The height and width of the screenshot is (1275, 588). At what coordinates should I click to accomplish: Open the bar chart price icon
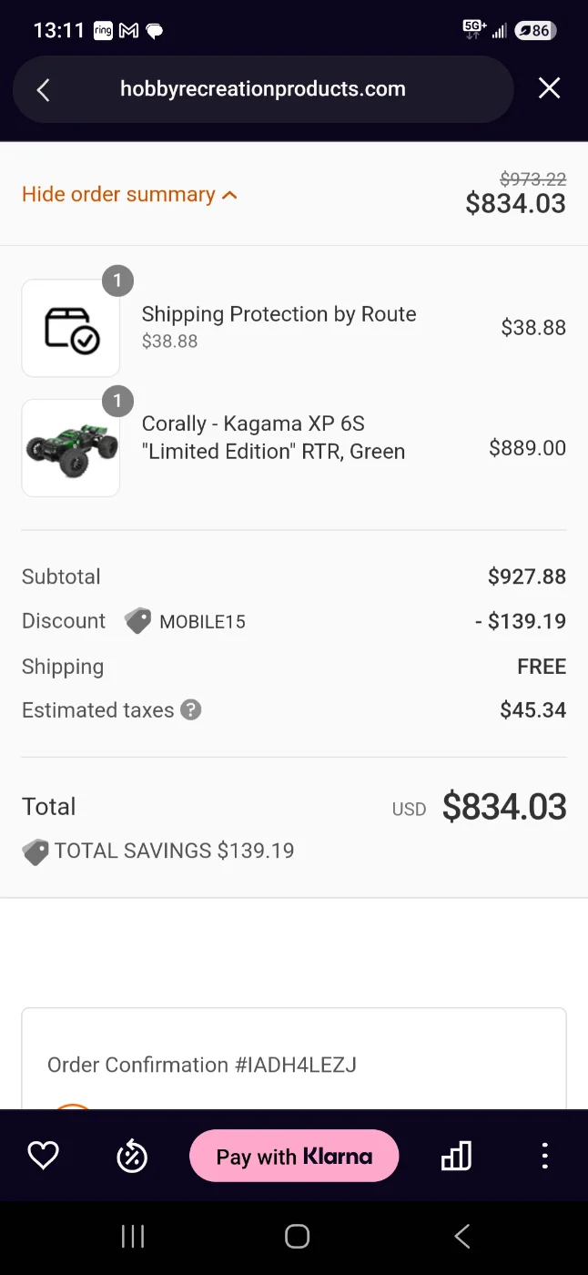pyautogui.click(x=456, y=1156)
